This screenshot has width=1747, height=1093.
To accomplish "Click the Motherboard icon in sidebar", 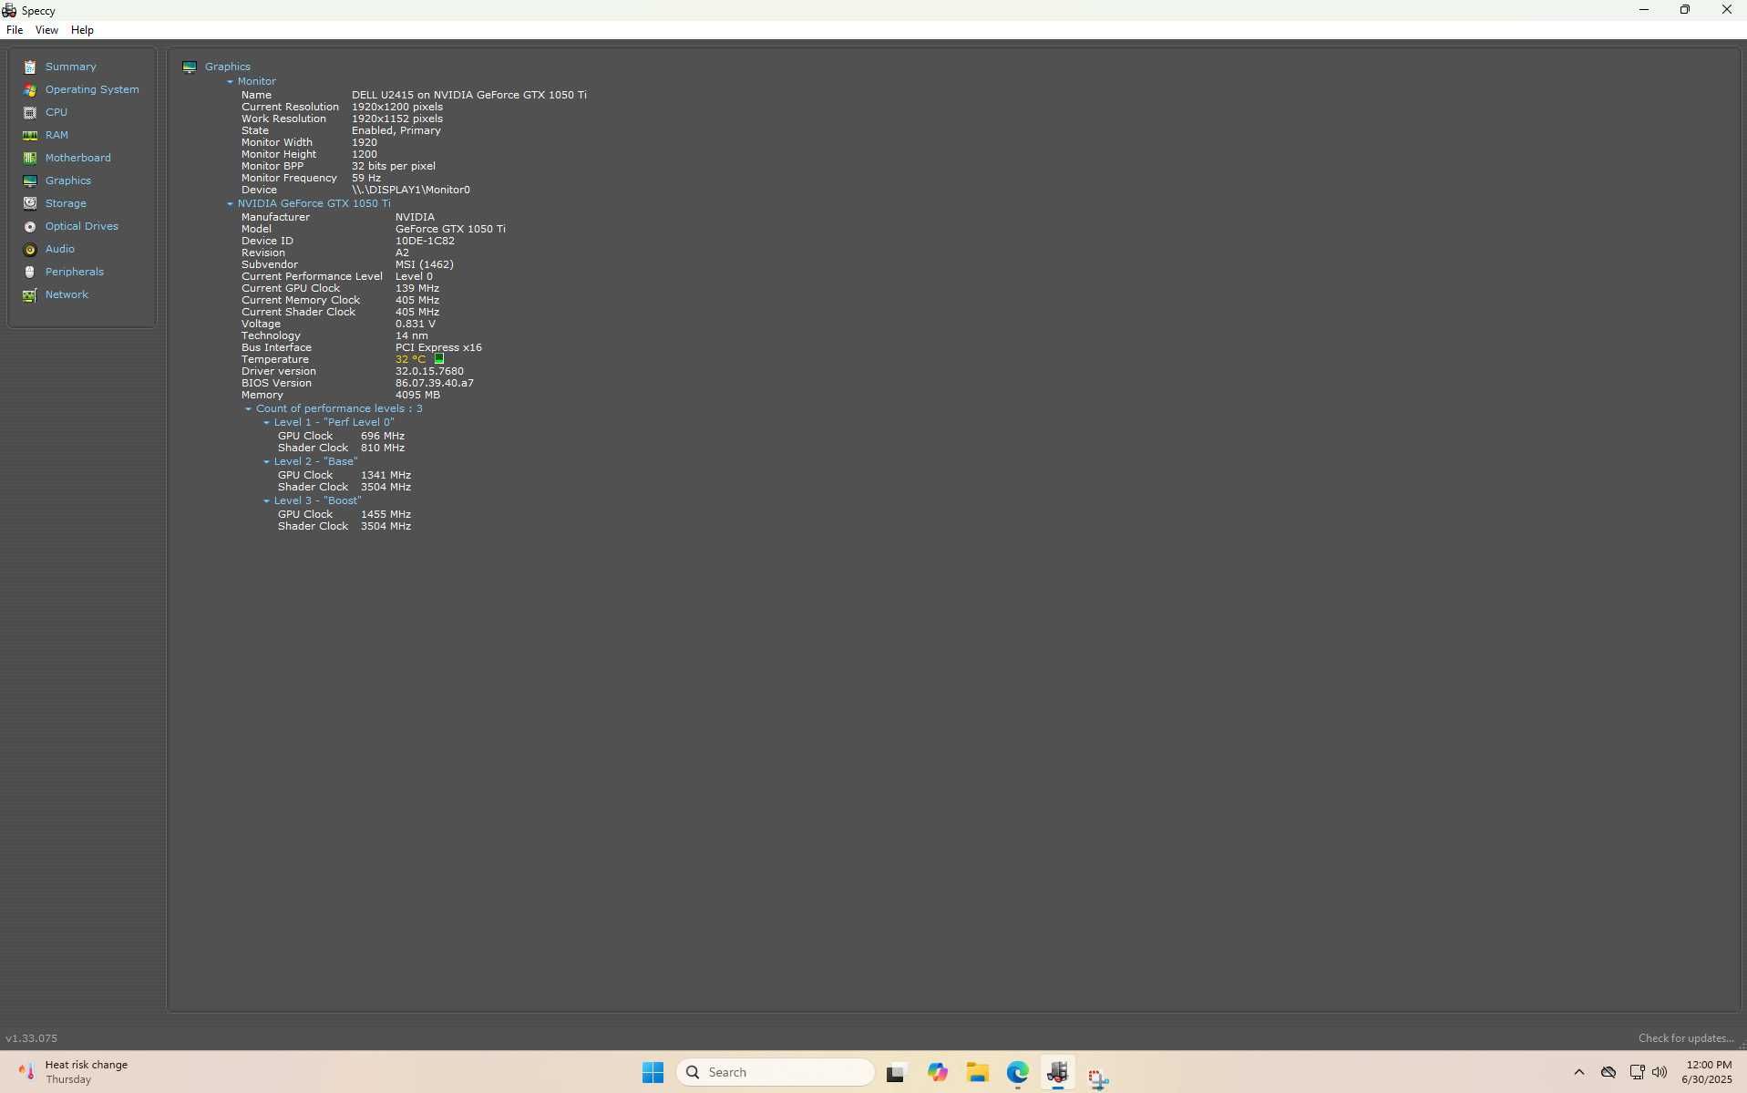I will click(x=30, y=158).
